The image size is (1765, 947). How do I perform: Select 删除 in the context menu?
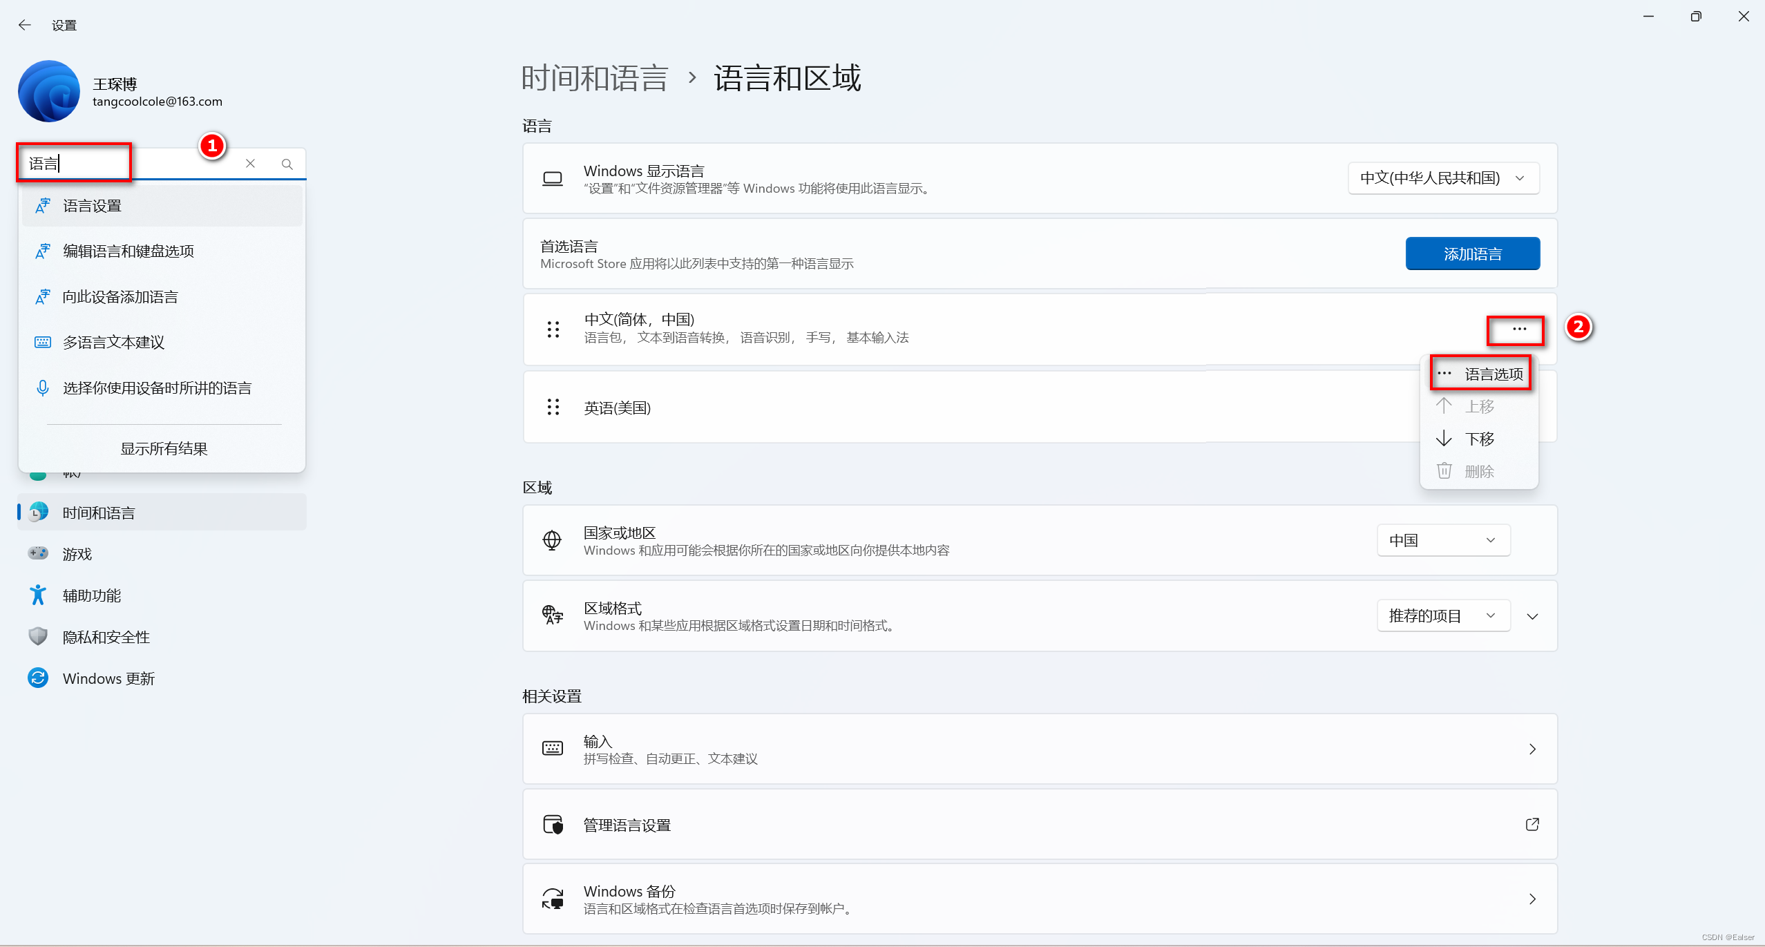click(x=1479, y=470)
